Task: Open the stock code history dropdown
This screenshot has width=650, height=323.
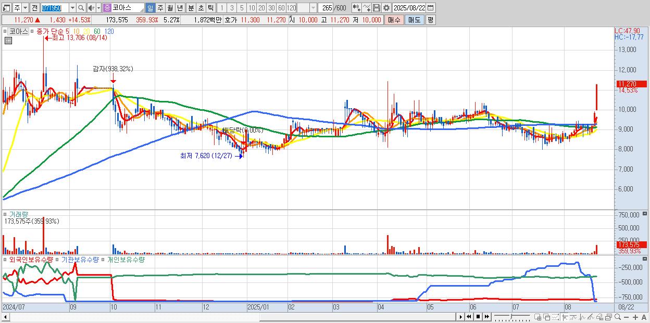Action: click(x=72, y=8)
